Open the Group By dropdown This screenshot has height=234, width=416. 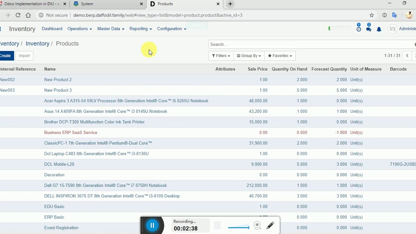tap(249, 56)
